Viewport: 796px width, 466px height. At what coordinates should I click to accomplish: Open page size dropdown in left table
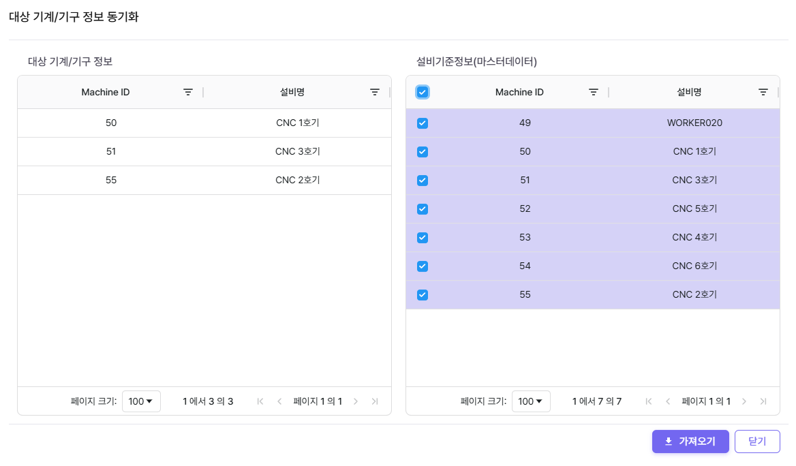pos(141,401)
